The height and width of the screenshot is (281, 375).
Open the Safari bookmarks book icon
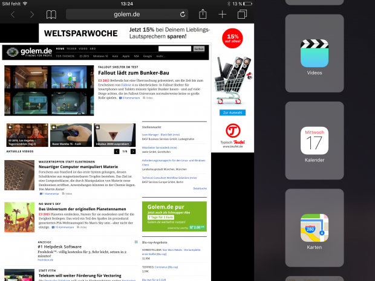pyautogui.click(x=51, y=15)
